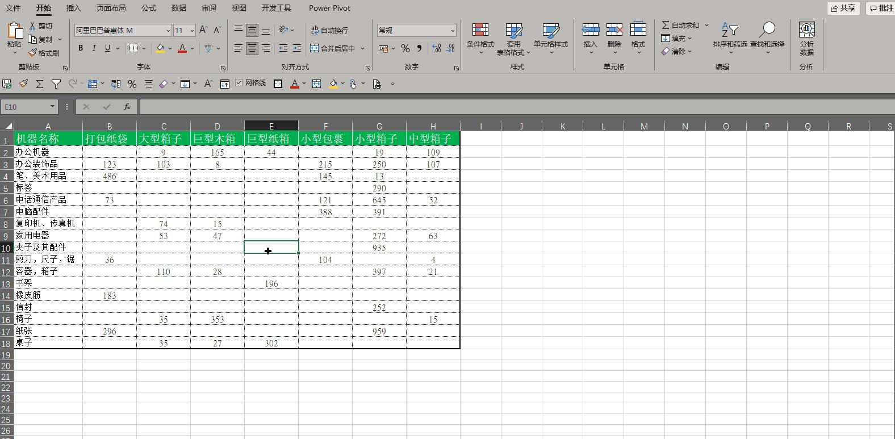The height and width of the screenshot is (439, 895).
Task: Expand the font settings dialog launcher
Action: [223, 68]
